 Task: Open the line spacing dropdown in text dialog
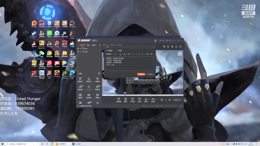click(143, 54)
